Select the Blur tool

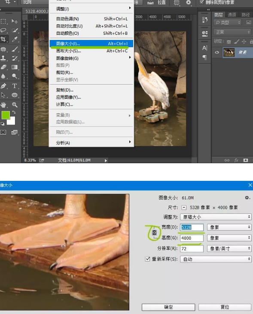3,76
